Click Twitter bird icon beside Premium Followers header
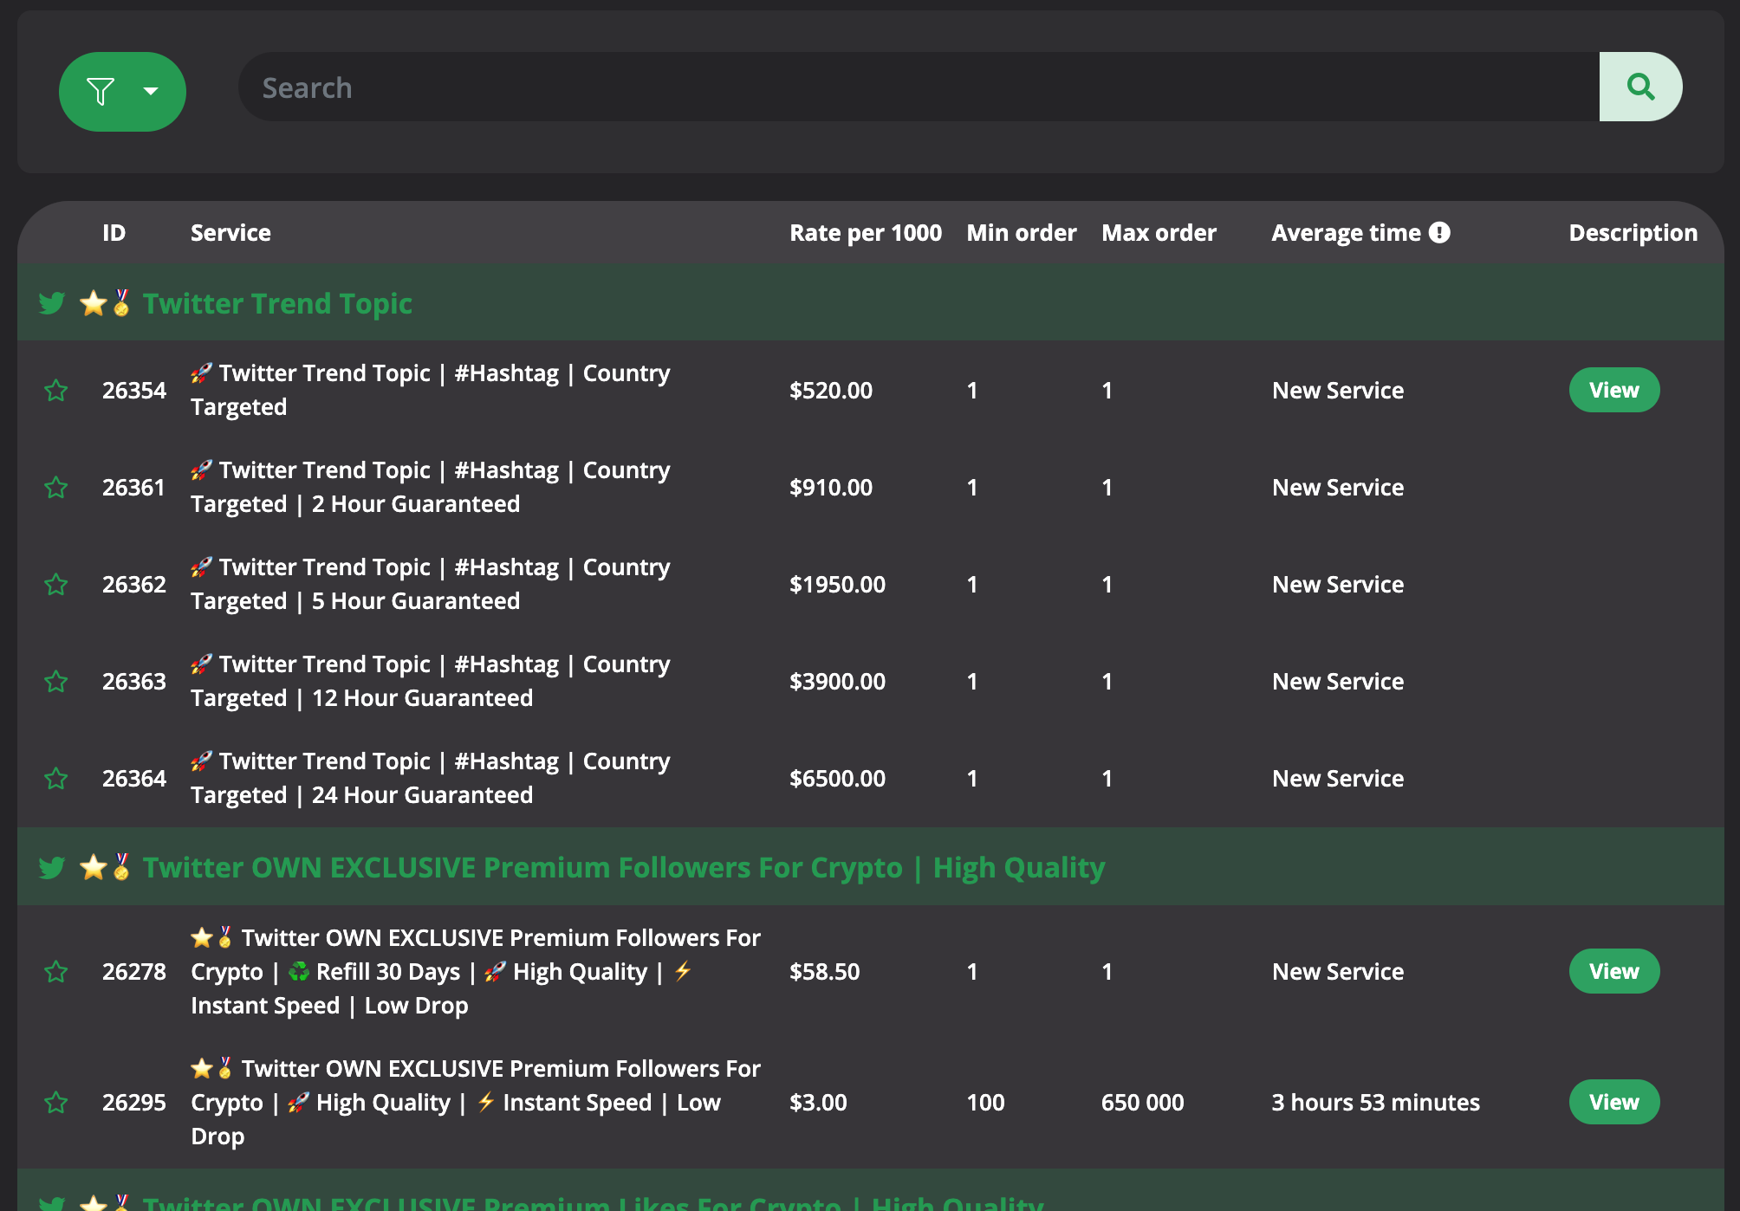The image size is (1740, 1211). tap(52, 867)
